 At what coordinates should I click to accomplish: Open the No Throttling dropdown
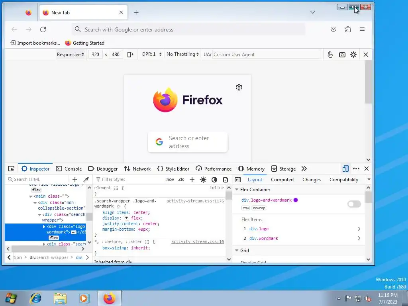[x=182, y=54]
